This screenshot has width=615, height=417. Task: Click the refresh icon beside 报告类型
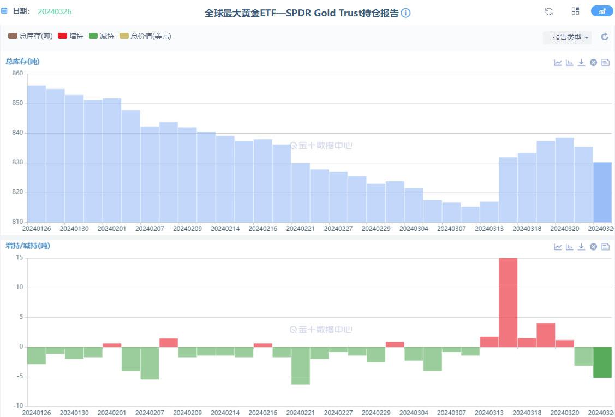click(605, 37)
